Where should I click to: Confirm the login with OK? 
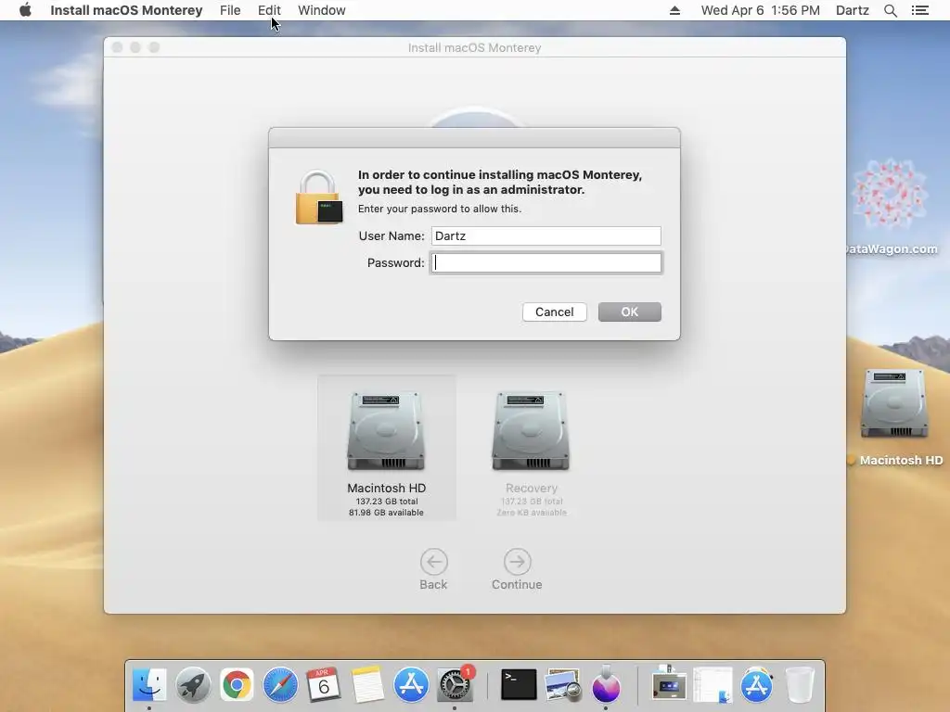(x=630, y=311)
